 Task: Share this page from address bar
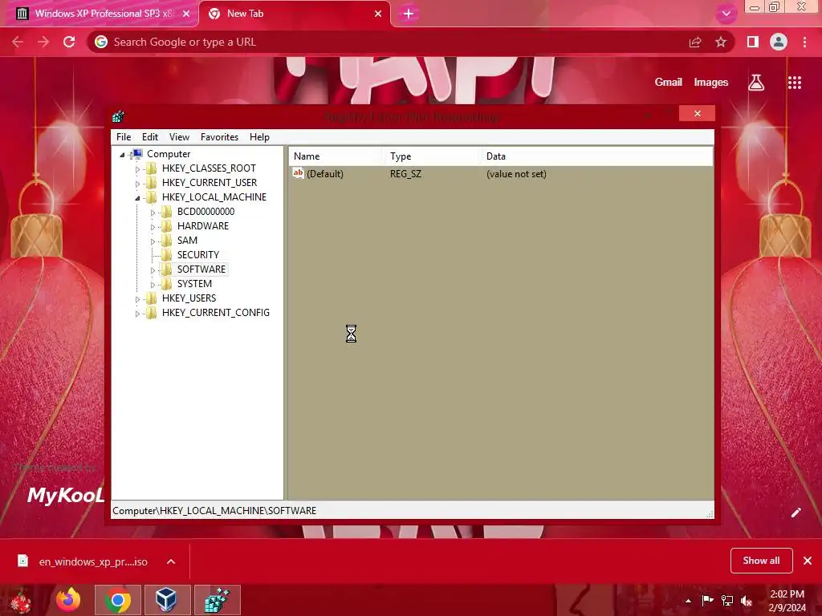coord(695,42)
